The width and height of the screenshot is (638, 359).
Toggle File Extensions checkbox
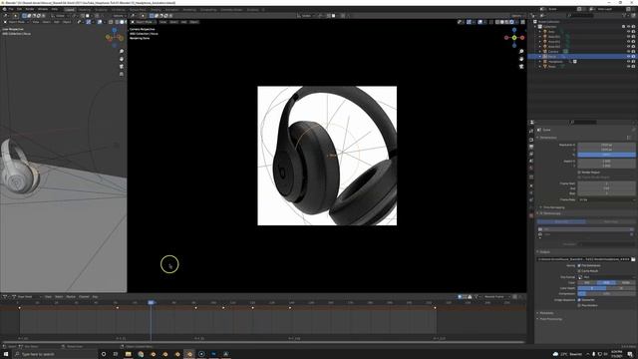point(579,265)
